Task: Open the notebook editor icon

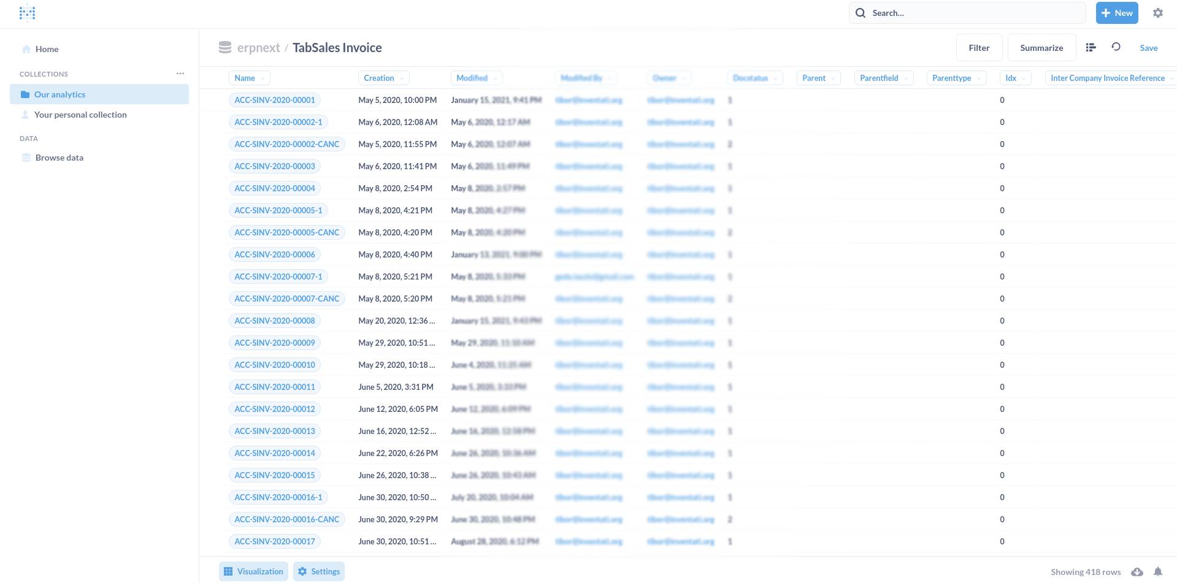Action: click(1091, 48)
